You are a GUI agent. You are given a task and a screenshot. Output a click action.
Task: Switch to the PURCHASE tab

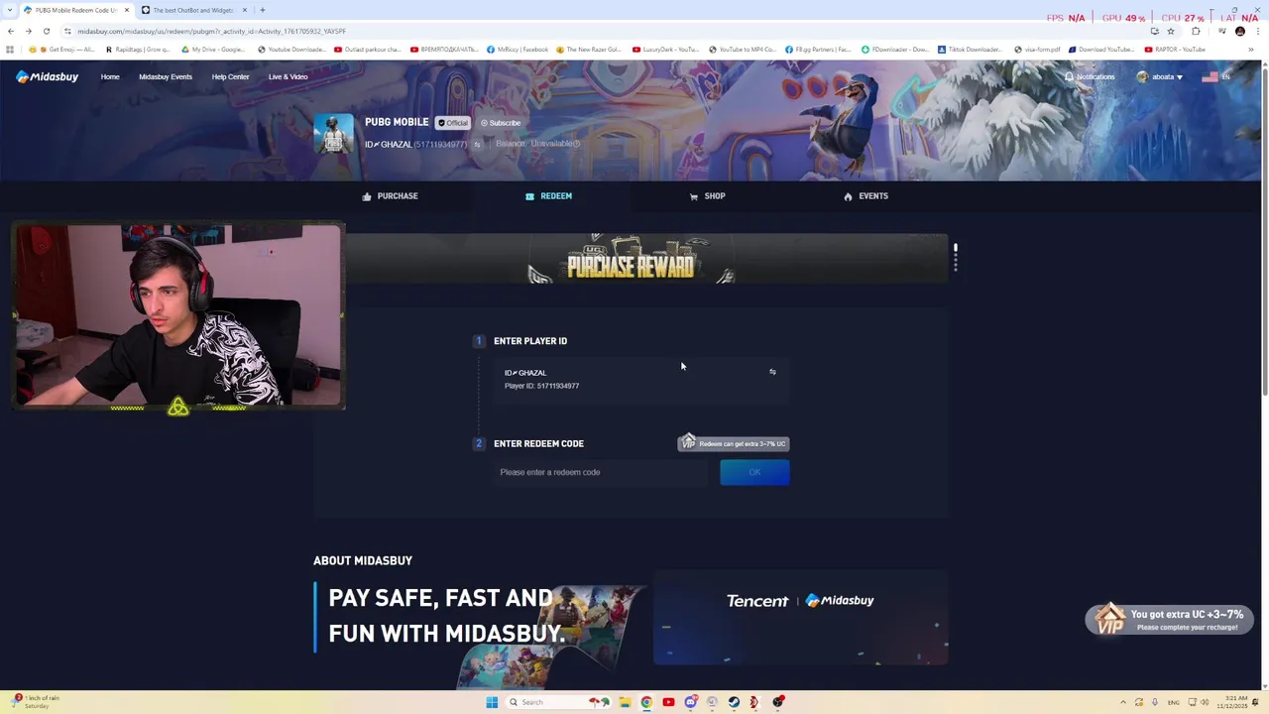(390, 196)
